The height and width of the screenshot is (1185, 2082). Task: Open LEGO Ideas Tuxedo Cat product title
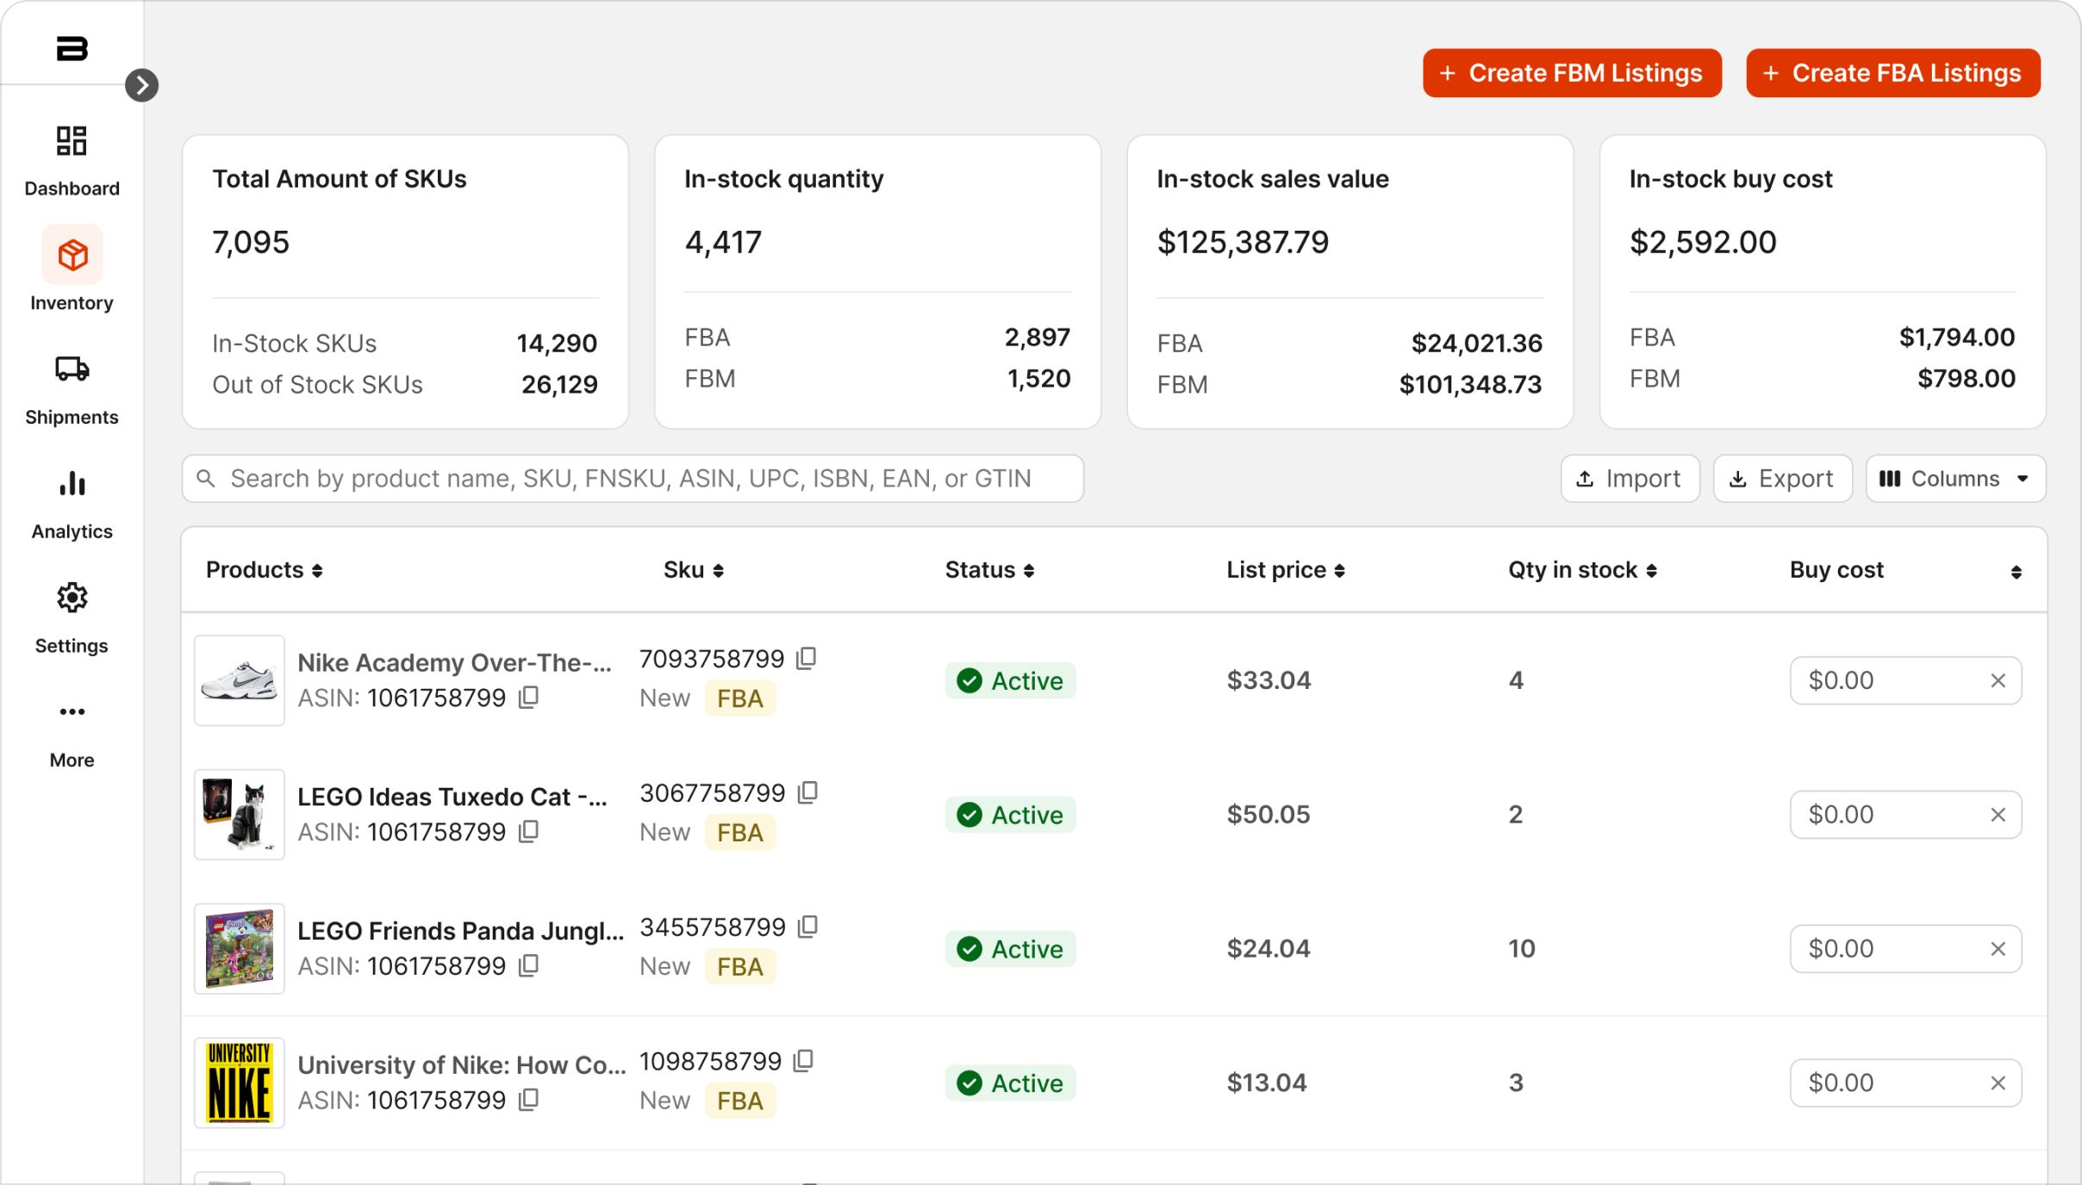click(452, 797)
